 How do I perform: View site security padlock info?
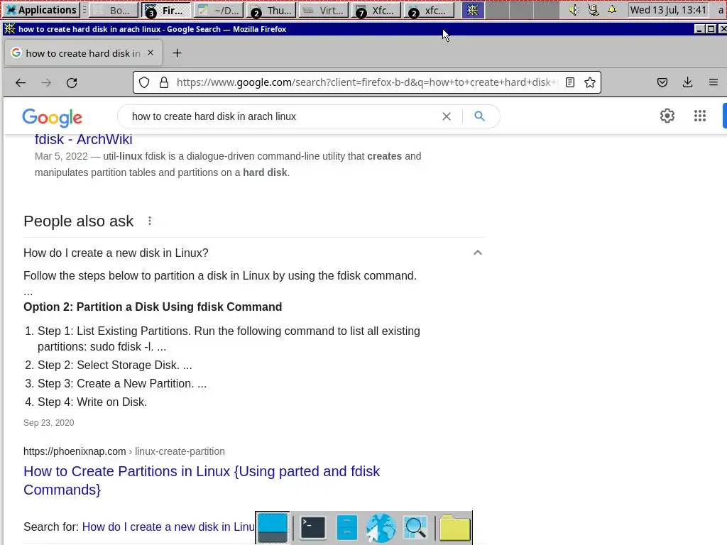164,82
